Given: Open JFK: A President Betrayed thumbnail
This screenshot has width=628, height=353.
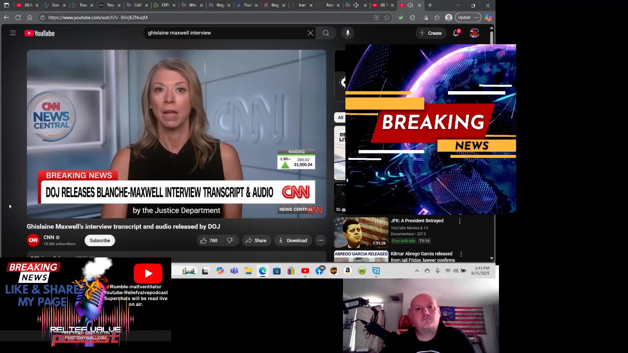Looking at the screenshot, I should [361, 232].
